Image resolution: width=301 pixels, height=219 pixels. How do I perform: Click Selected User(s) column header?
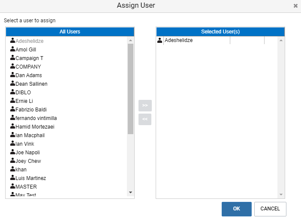220,32
